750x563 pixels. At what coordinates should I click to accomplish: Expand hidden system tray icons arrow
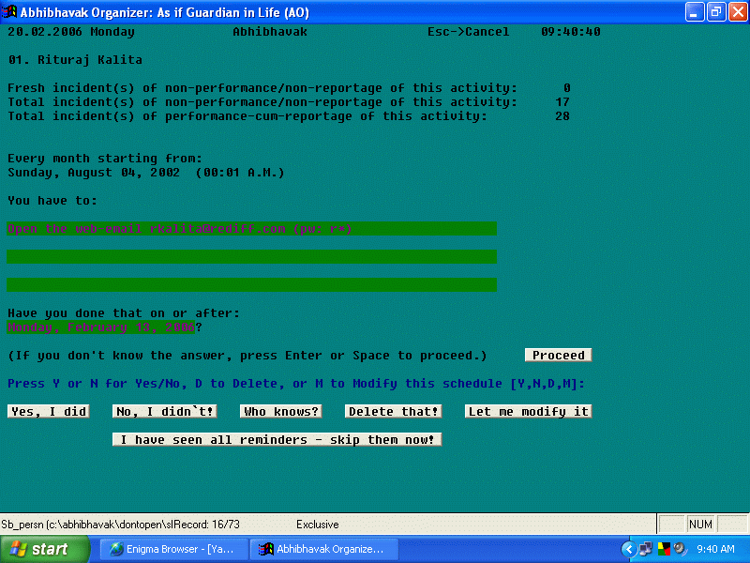click(629, 549)
